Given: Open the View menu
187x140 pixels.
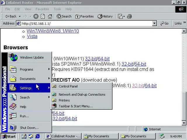Looking at the screenshot, I should 28,9.
